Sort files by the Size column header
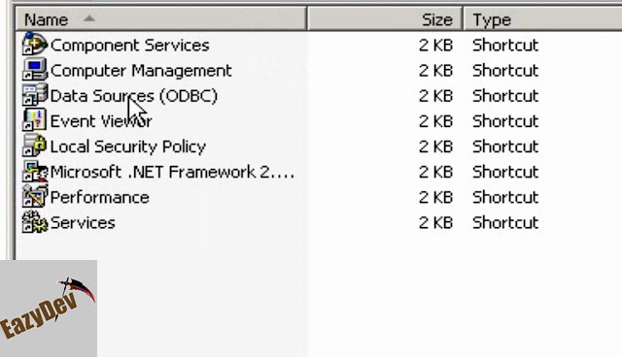This screenshot has height=357, width=622. point(385,19)
